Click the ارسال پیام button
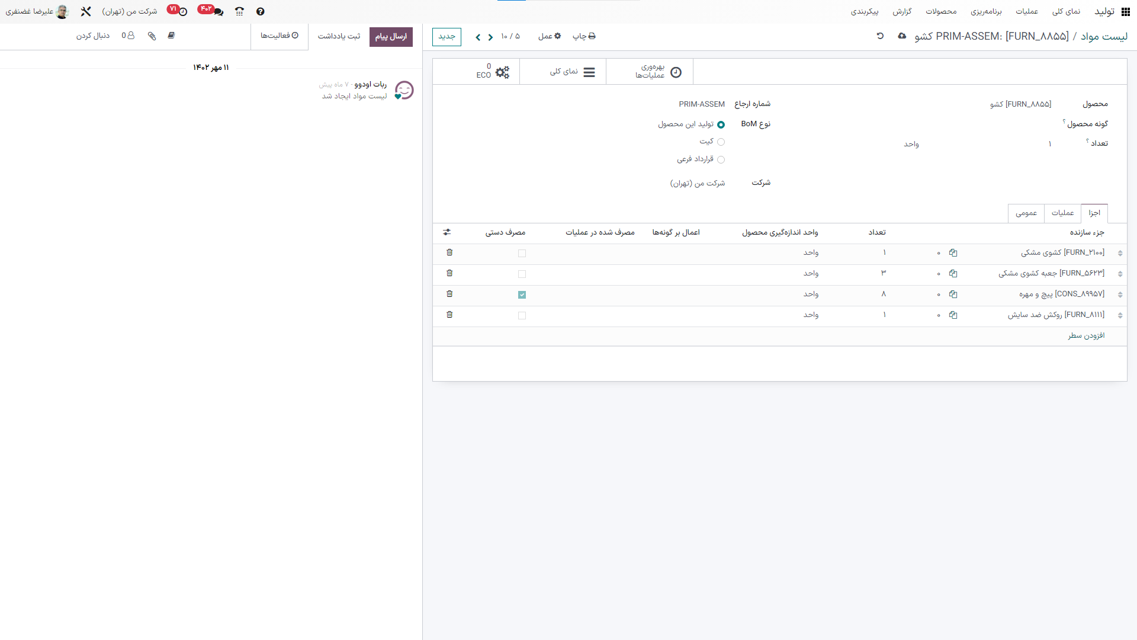 [x=391, y=37]
